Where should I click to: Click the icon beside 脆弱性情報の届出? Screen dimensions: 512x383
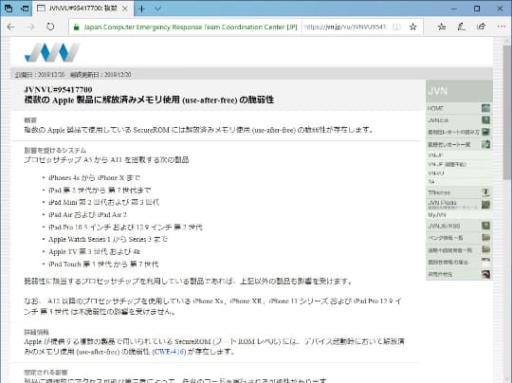click(485, 263)
